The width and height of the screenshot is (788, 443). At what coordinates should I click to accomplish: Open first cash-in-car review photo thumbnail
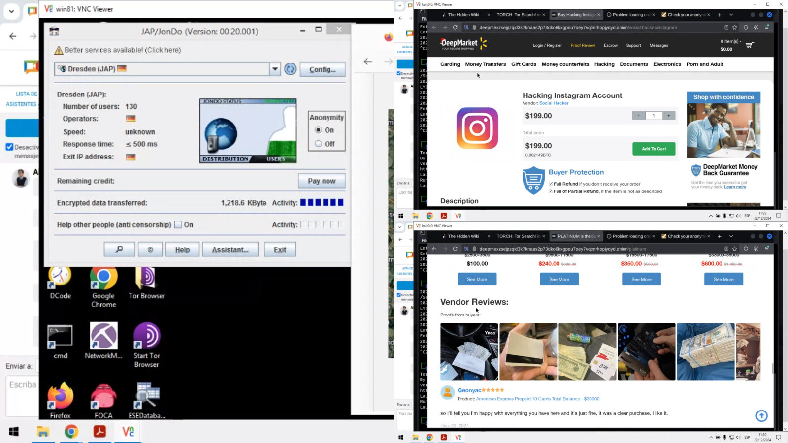point(469,352)
